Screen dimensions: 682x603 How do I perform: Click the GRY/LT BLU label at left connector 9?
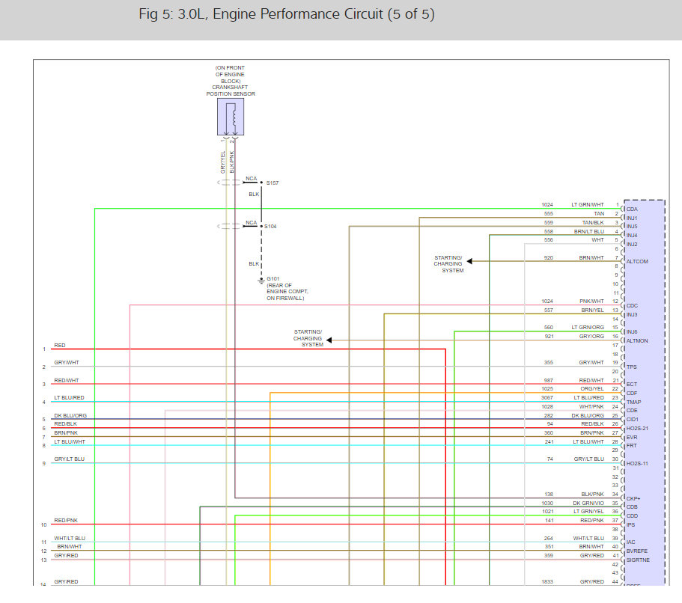tap(69, 459)
